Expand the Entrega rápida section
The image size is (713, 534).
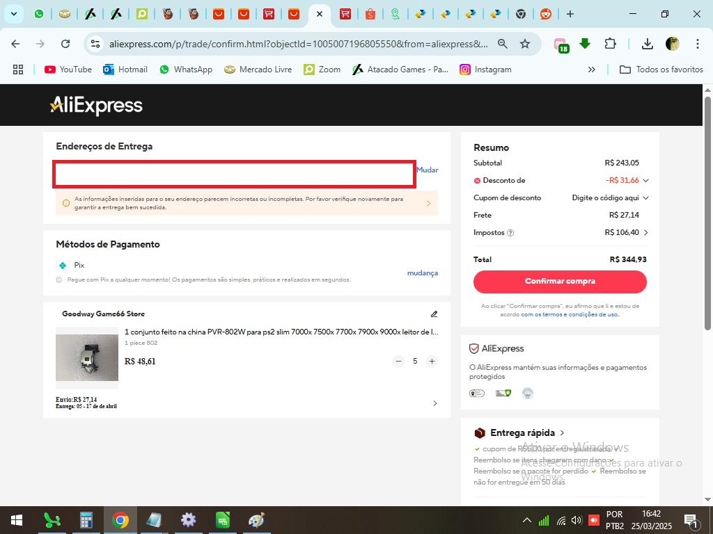(563, 432)
